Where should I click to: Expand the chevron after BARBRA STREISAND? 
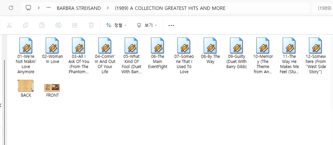(x=108, y=8)
